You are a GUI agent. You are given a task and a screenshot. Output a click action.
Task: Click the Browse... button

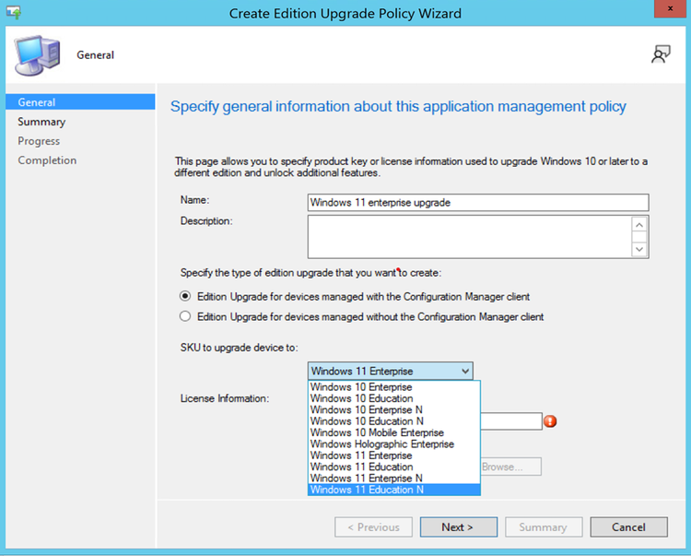pyautogui.click(x=510, y=467)
